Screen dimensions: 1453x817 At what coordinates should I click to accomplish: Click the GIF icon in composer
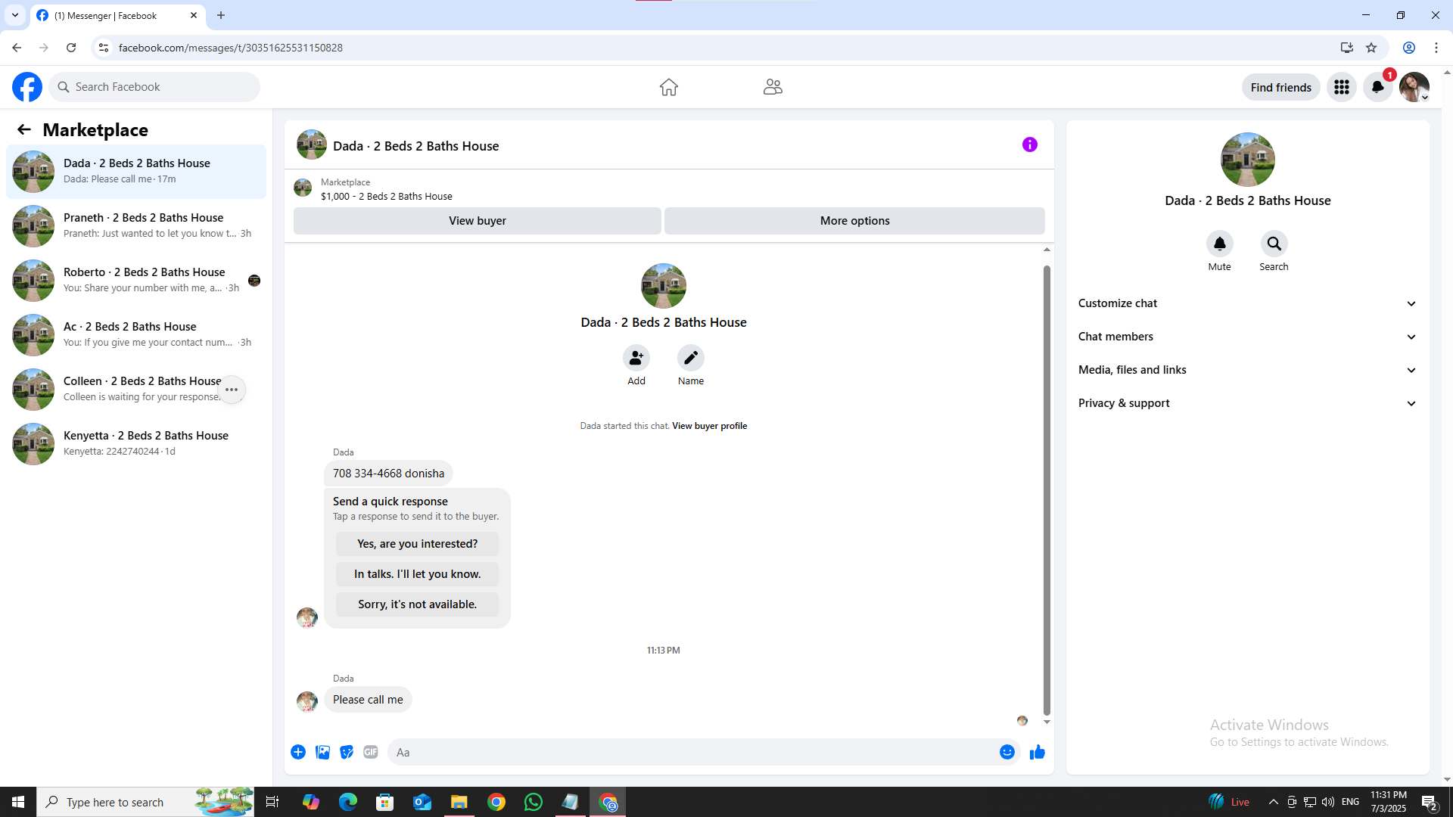[x=370, y=752]
